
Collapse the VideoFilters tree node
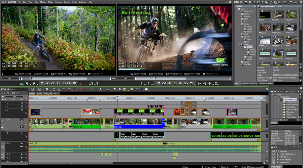tap(276, 97)
